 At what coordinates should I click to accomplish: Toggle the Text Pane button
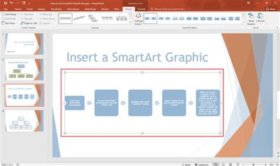(x=8, y=23)
